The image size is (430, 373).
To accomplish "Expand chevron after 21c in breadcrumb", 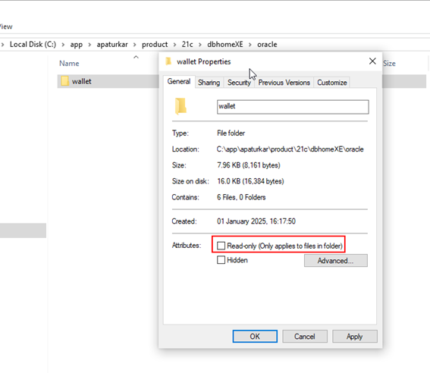I will point(200,45).
